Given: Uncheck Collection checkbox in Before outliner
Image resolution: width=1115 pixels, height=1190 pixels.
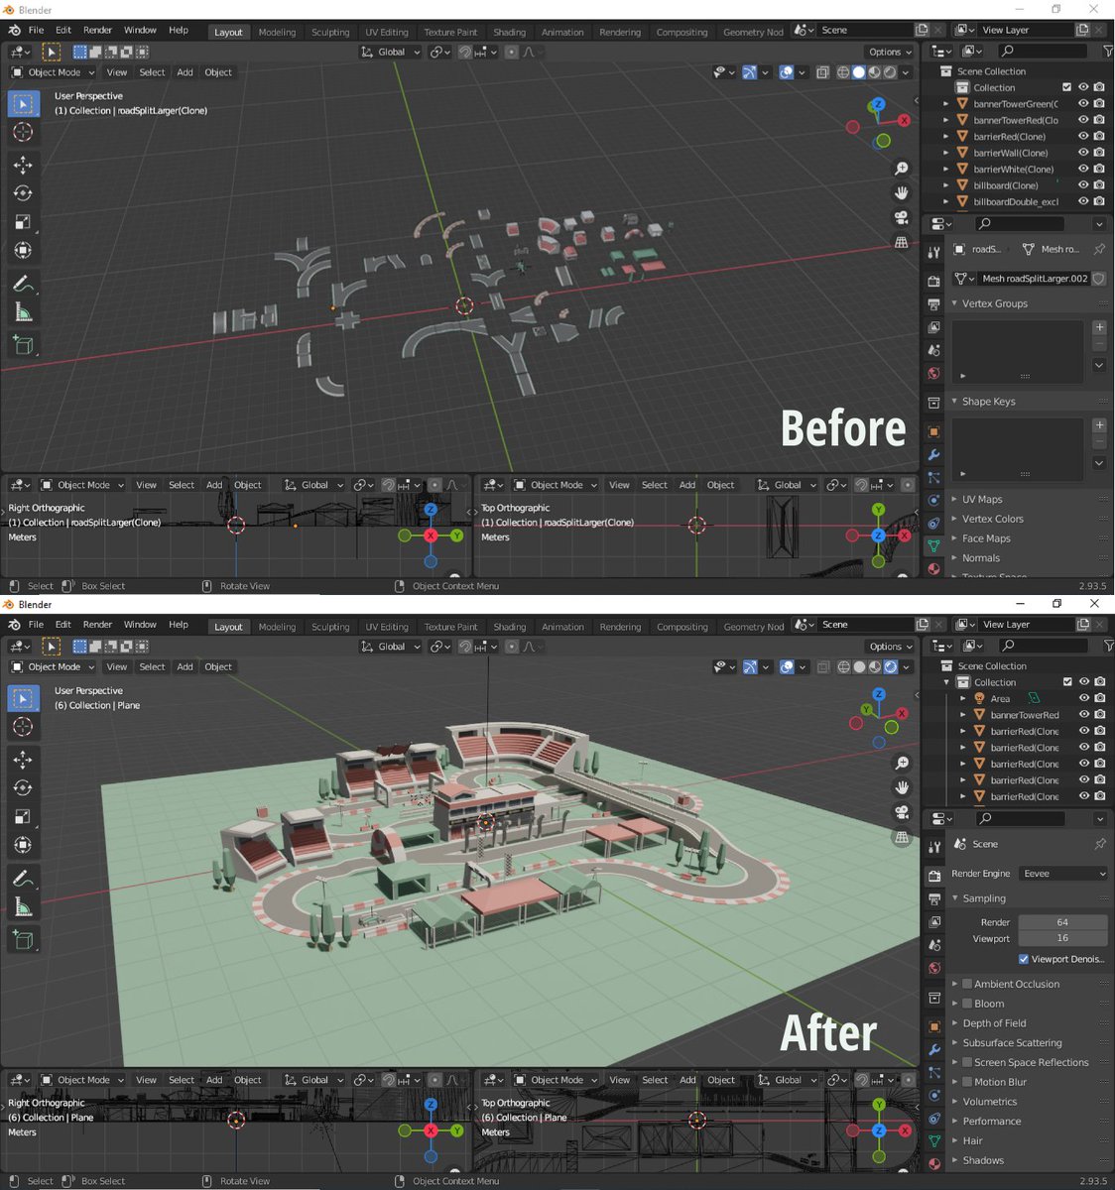Looking at the screenshot, I should coord(1067,87).
